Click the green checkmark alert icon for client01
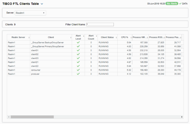Image resolution: width=190 pixels, height=124 pixels. pyautogui.click(x=78, y=50)
